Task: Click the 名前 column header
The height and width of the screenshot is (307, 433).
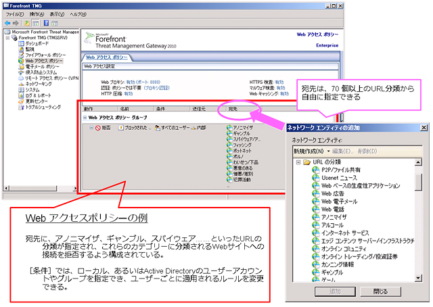Action: tap(135, 109)
